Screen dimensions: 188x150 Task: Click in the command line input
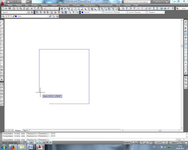(x=89, y=140)
